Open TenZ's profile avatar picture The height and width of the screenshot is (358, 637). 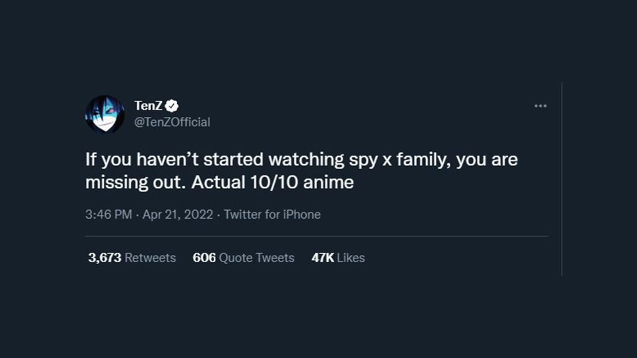pos(105,114)
